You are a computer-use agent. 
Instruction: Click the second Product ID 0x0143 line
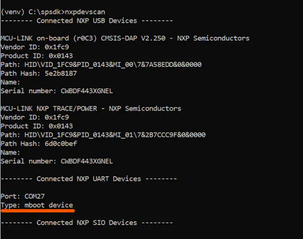coord(37,126)
